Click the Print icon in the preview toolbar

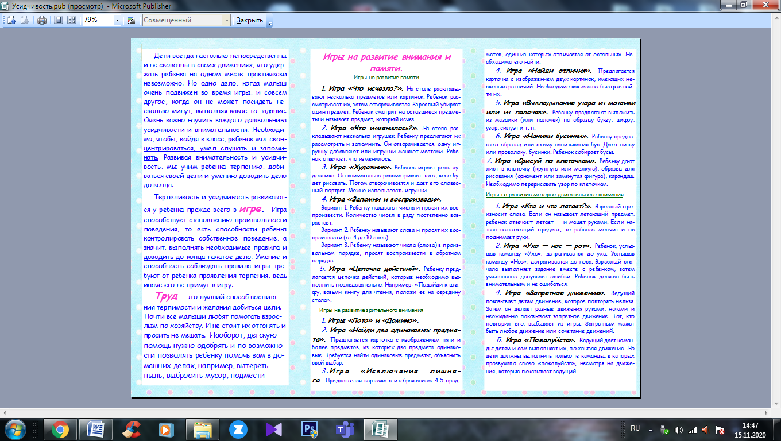click(x=42, y=20)
